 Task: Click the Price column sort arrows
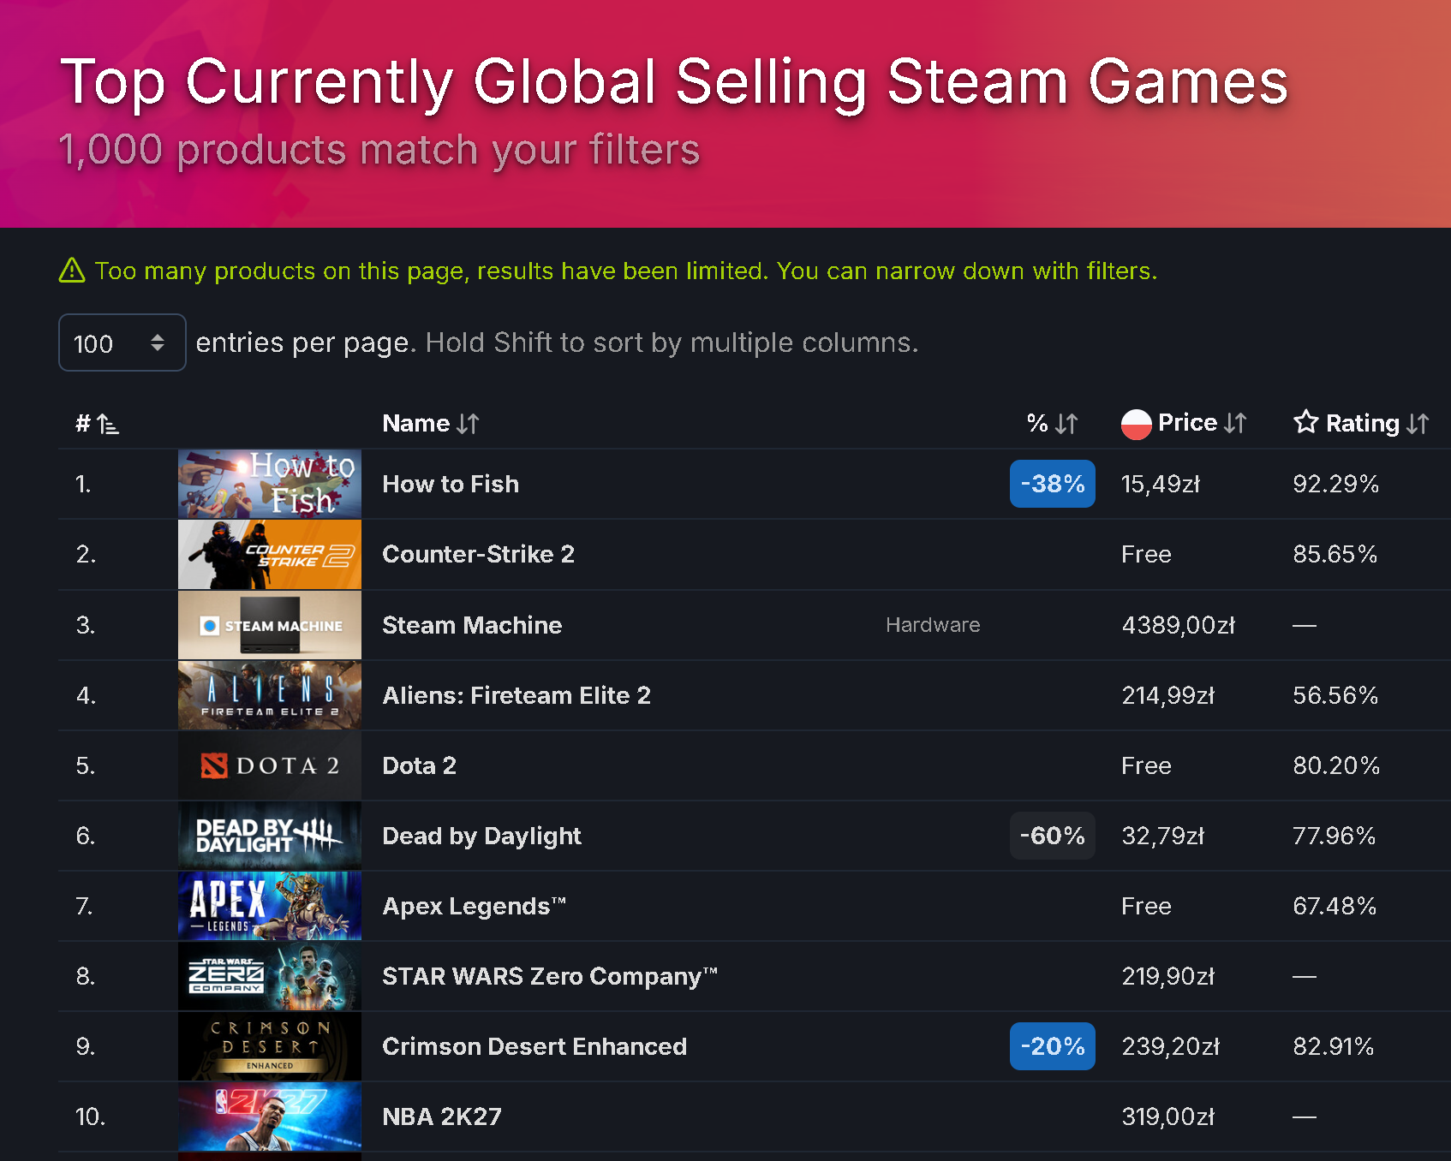click(x=1235, y=423)
